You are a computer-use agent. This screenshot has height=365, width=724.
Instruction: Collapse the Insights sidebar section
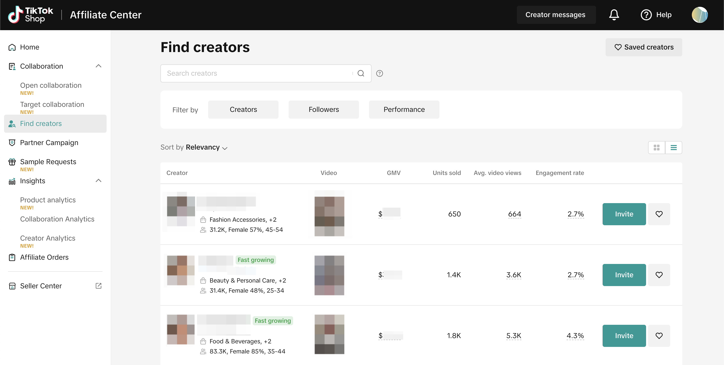(x=98, y=181)
